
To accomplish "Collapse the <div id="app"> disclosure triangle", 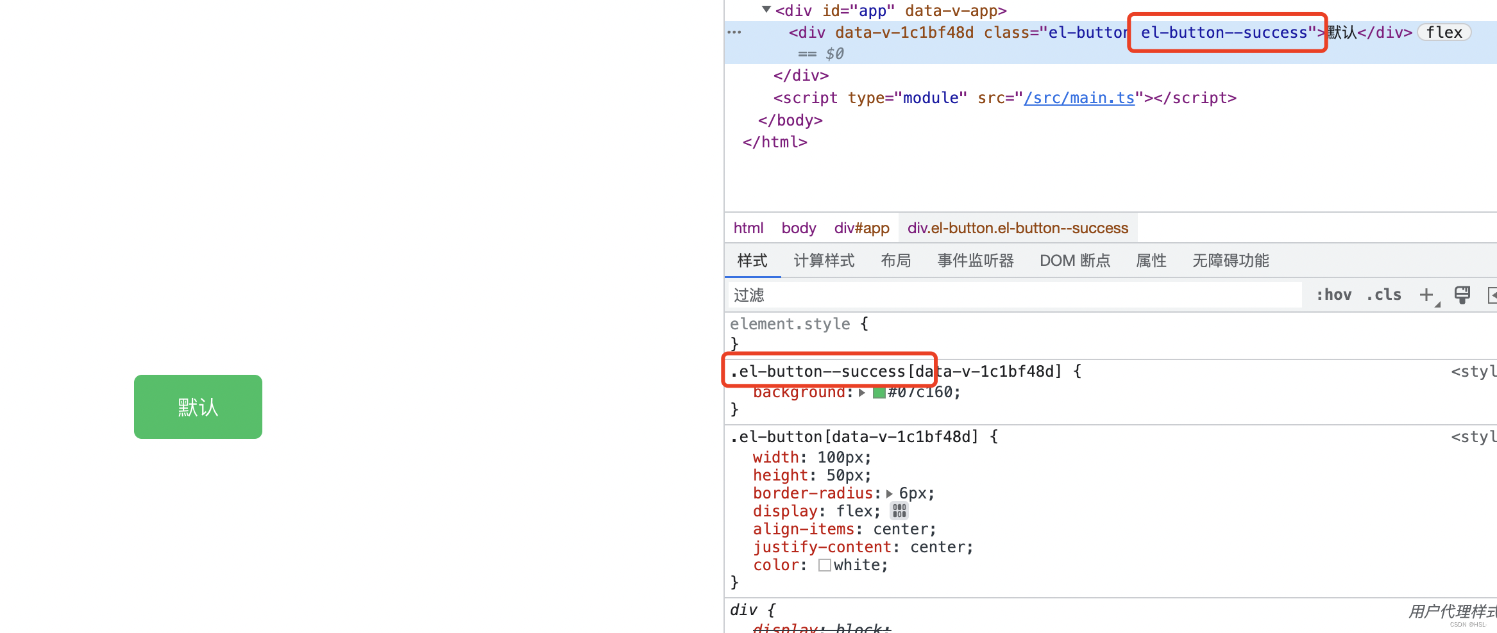I will 765,10.
